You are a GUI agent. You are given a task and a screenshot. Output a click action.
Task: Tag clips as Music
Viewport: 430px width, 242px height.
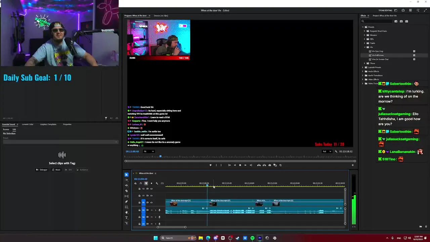pyautogui.click(x=56, y=170)
